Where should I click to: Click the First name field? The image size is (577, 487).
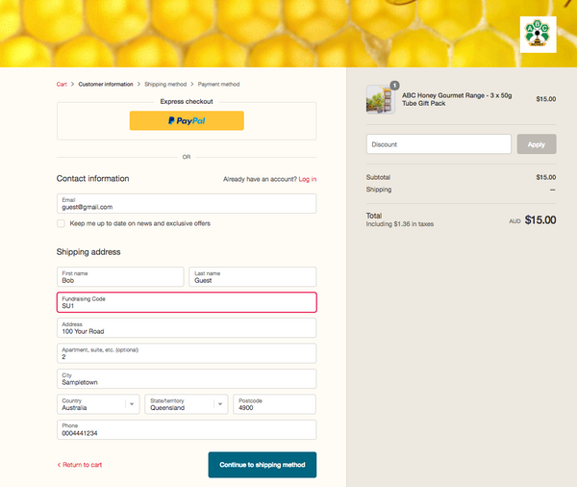(120, 277)
